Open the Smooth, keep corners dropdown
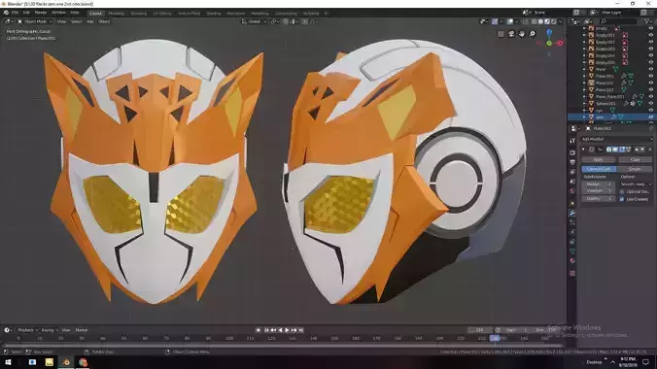657x369 pixels. coord(636,184)
